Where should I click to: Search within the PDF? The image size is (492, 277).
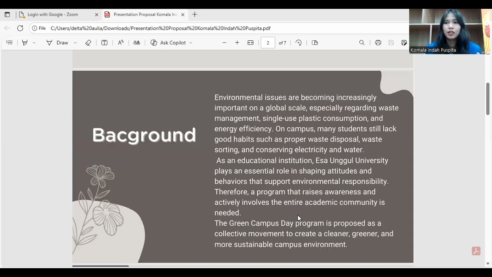(x=362, y=43)
